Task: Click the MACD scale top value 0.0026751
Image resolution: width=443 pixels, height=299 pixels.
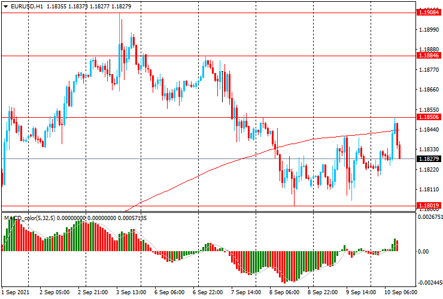Action: 430,217
